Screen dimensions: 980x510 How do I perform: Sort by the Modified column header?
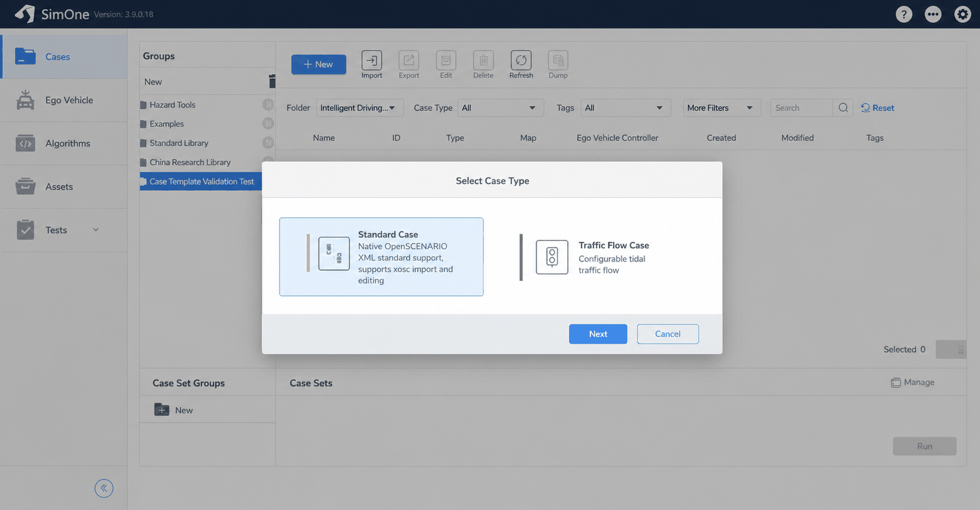(x=798, y=138)
